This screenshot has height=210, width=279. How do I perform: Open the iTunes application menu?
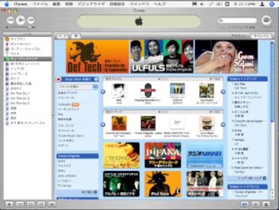click(21, 4)
